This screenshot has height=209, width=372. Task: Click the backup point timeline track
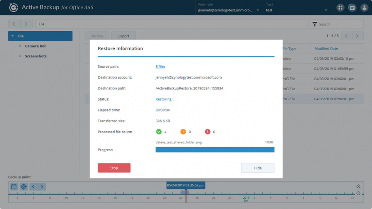pyautogui.click(x=186, y=194)
